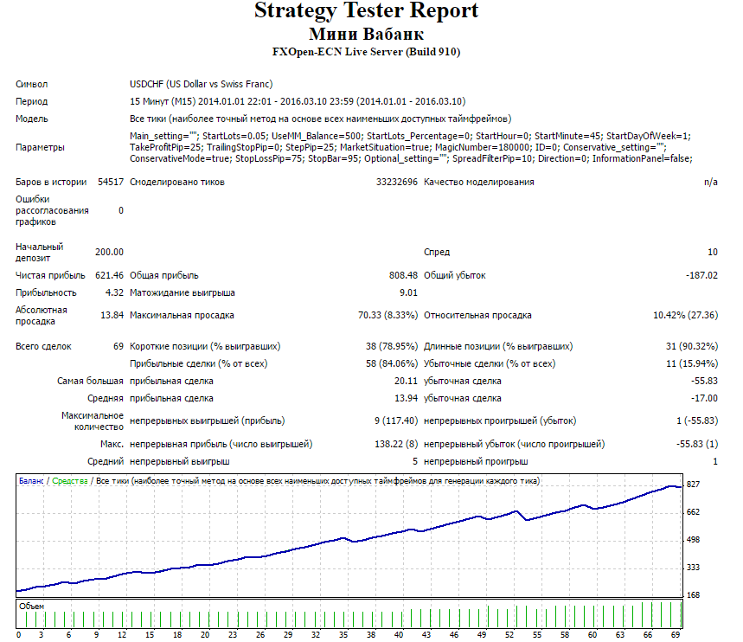Click x-axis trade number 35 label
The width and height of the screenshot is (743, 642).
(343, 635)
